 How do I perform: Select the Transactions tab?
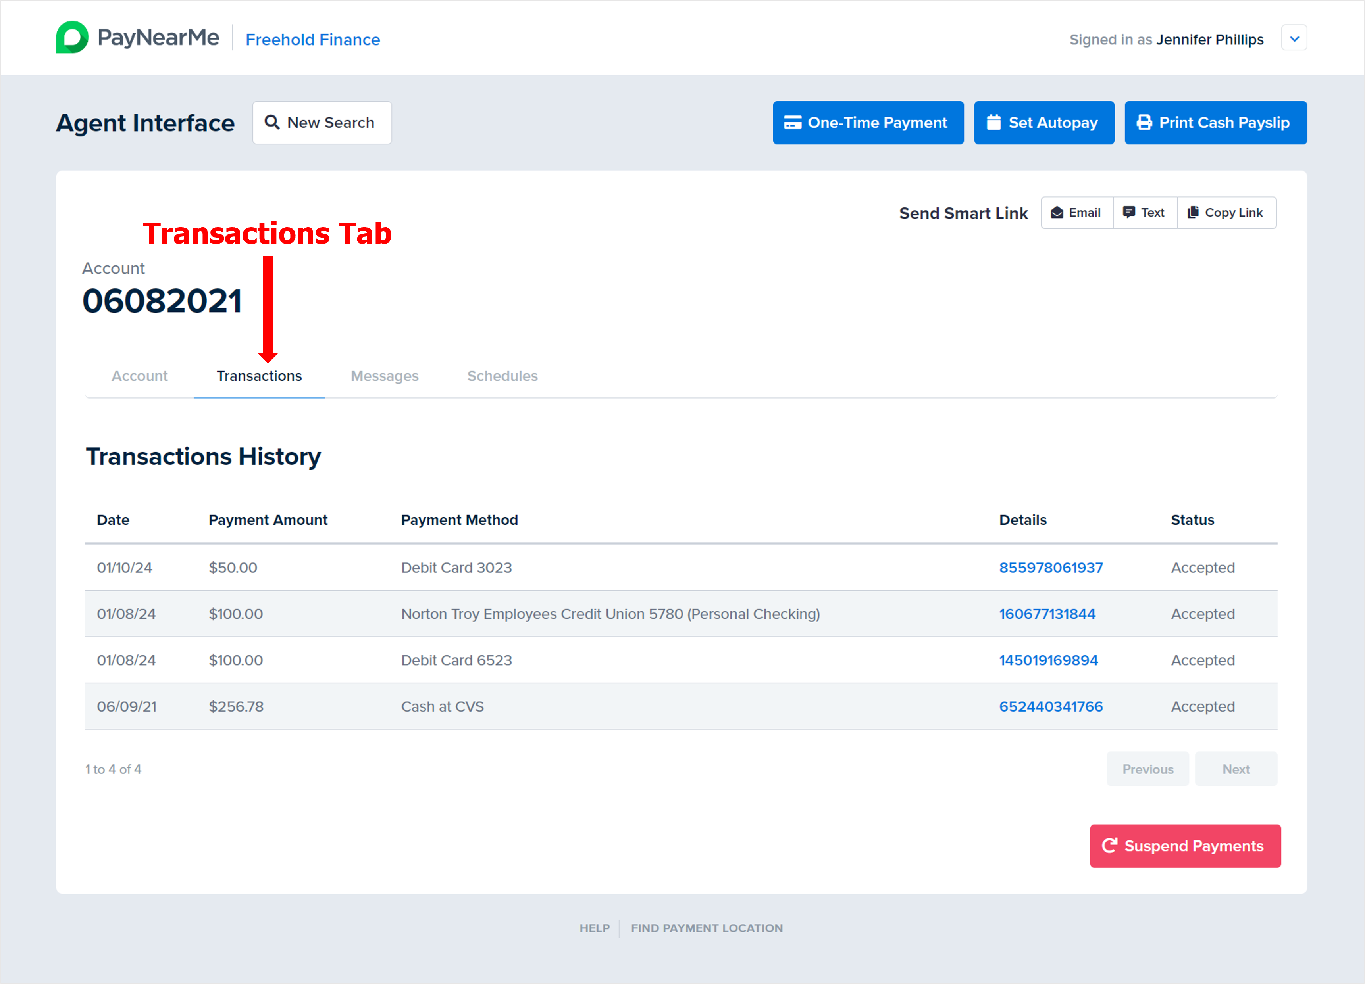pyautogui.click(x=260, y=376)
